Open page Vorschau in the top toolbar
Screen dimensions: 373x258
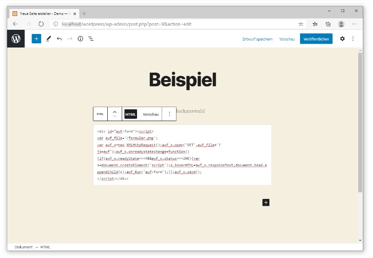[x=287, y=39]
